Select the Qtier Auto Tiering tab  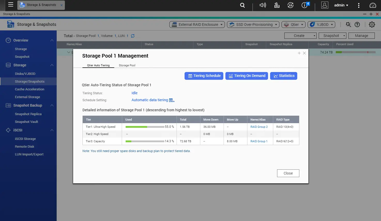98,65
